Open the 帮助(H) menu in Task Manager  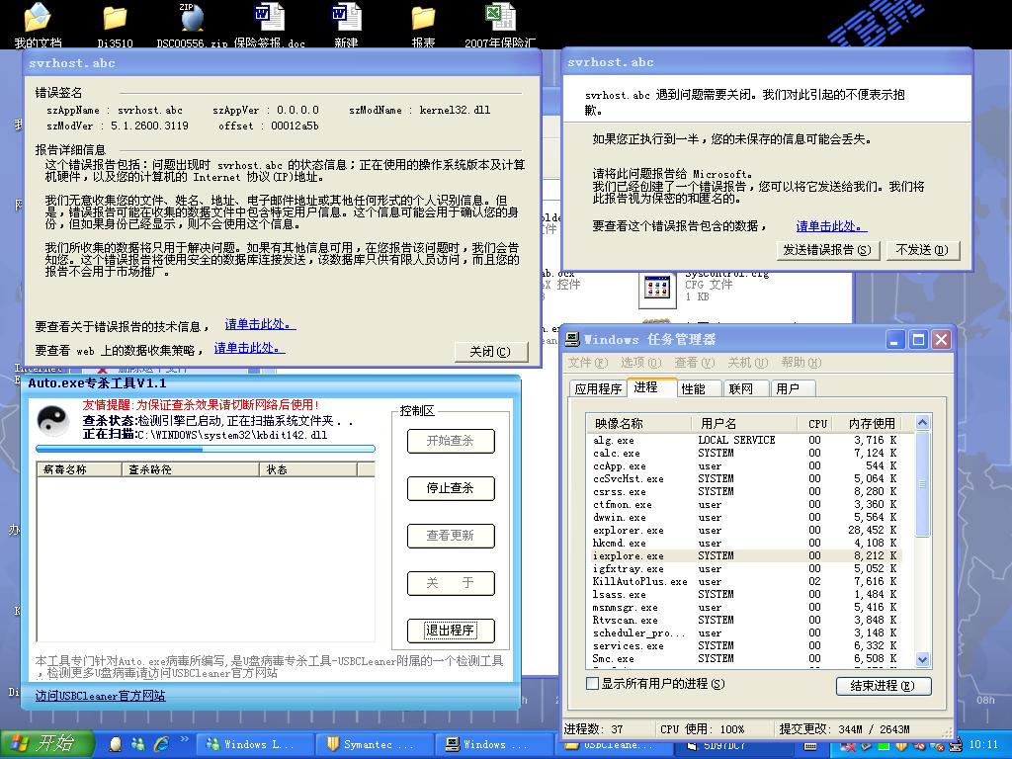[801, 363]
